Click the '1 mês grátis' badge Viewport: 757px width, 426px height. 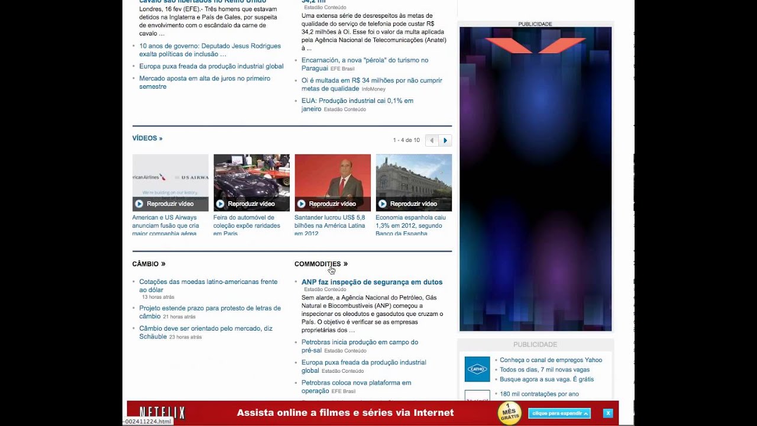click(x=510, y=413)
